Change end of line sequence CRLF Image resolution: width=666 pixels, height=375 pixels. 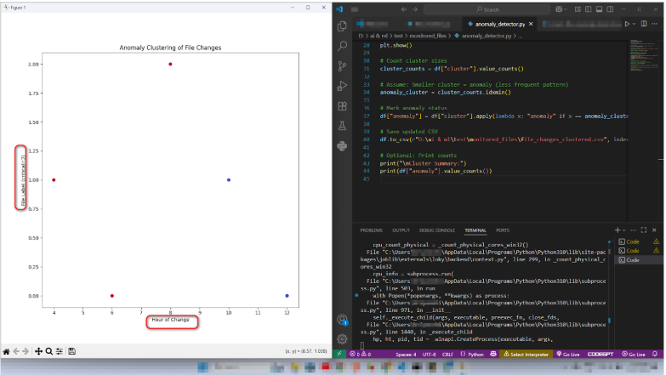click(447, 354)
